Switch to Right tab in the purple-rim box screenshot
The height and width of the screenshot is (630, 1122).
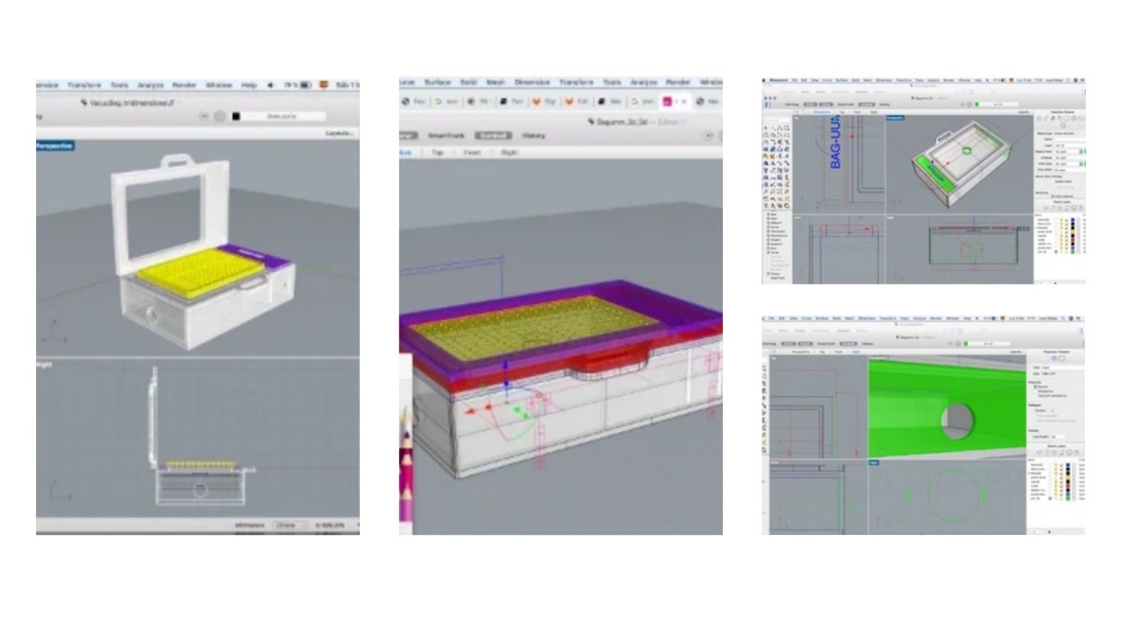tap(509, 153)
